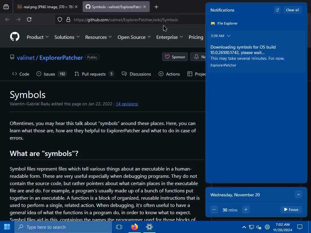
Task: Show hidden system tray icons
Action: [x=244, y=227]
